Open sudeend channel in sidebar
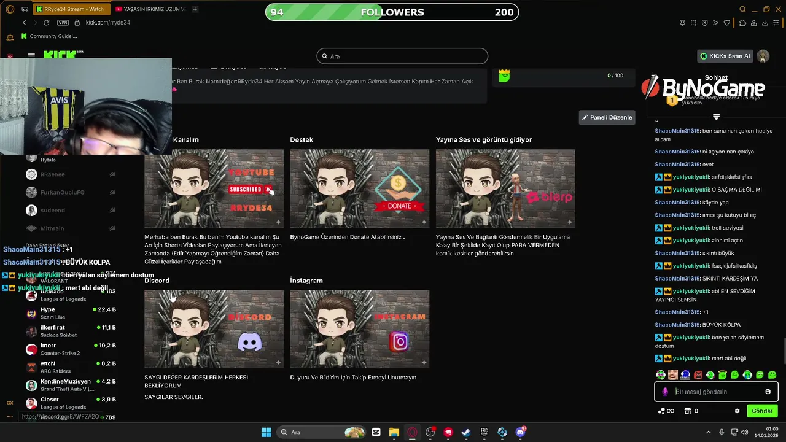Screen dimensions: 786x442 click(x=71, y=211)
